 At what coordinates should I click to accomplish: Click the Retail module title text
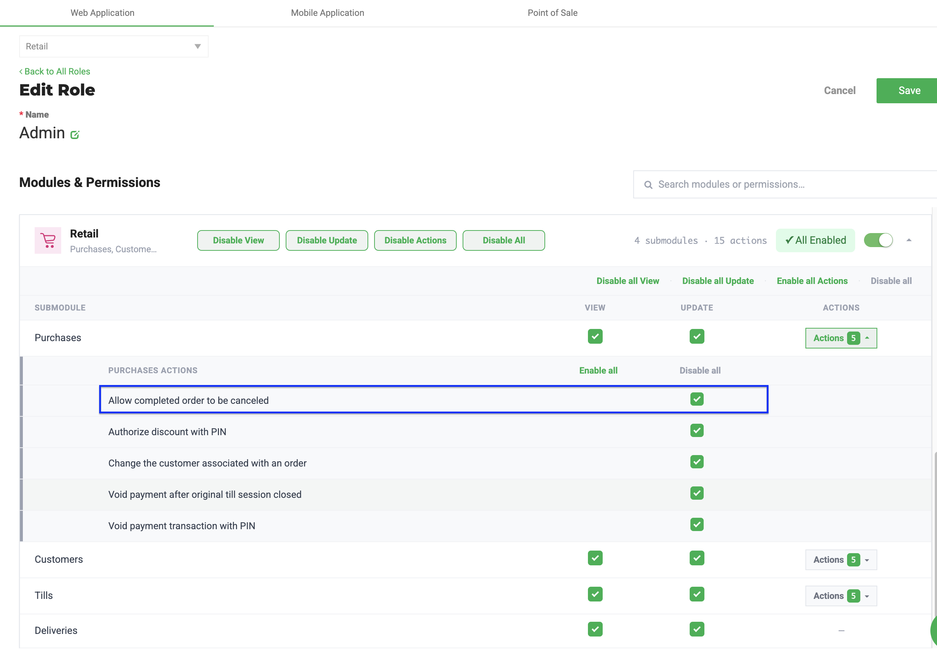(x=84, y=234)
